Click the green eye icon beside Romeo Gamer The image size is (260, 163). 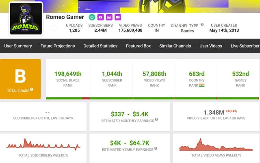coord(92,17)
